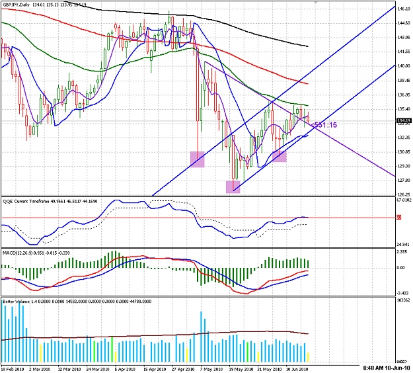Viewport: 413px width, 373px height.
Task: Click the 144.60 price axis label
Action: pos(404,23)
